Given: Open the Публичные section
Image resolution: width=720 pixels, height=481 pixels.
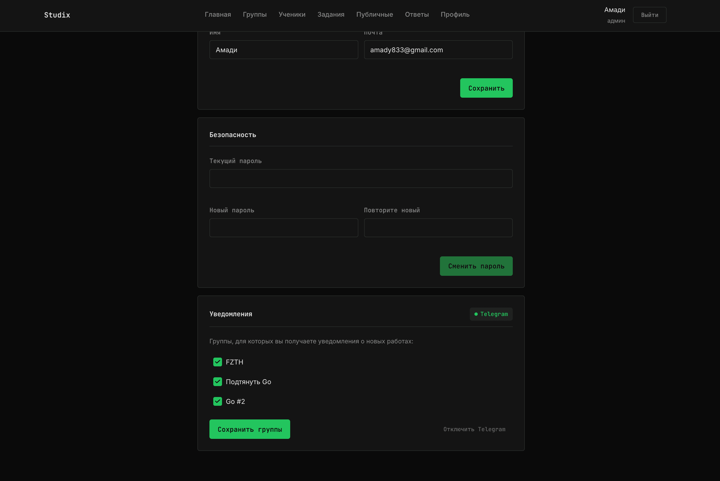Looking at the screenshot, I should click(375, 15).
